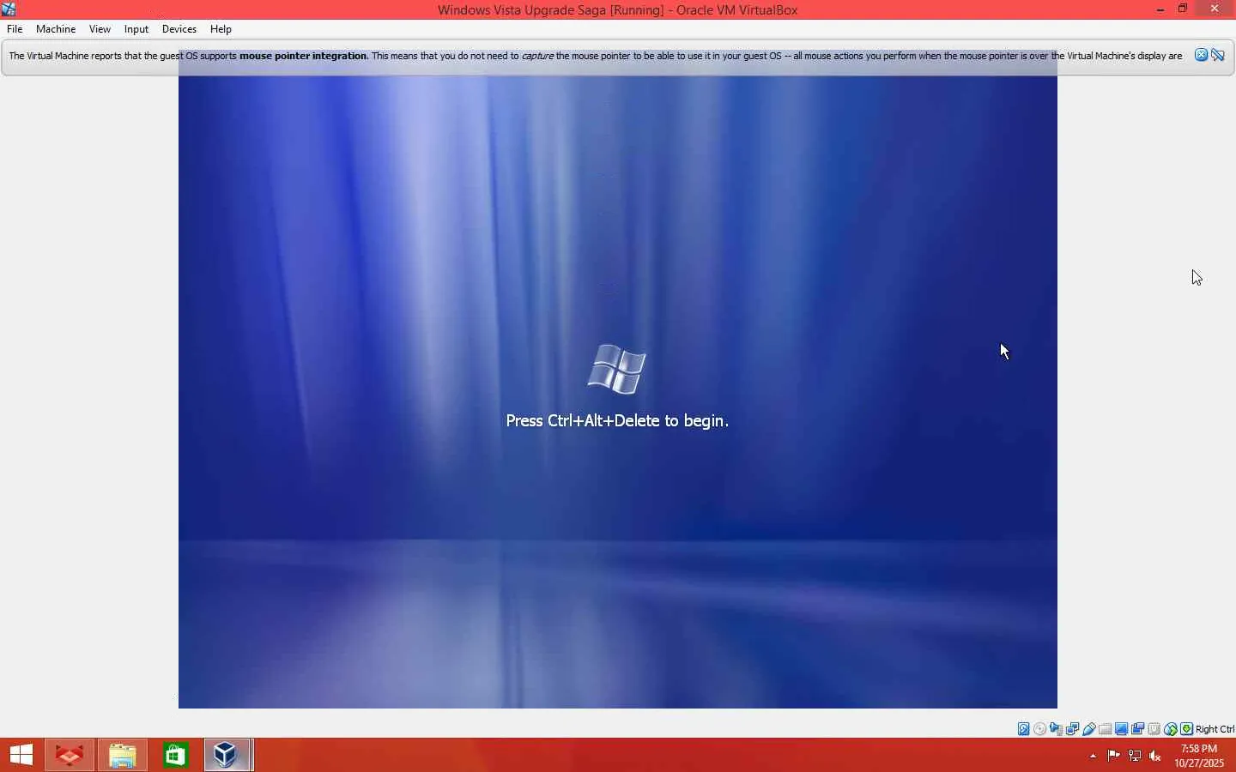Click the Windows logo on the Vista screen

(x=617, y=370)
